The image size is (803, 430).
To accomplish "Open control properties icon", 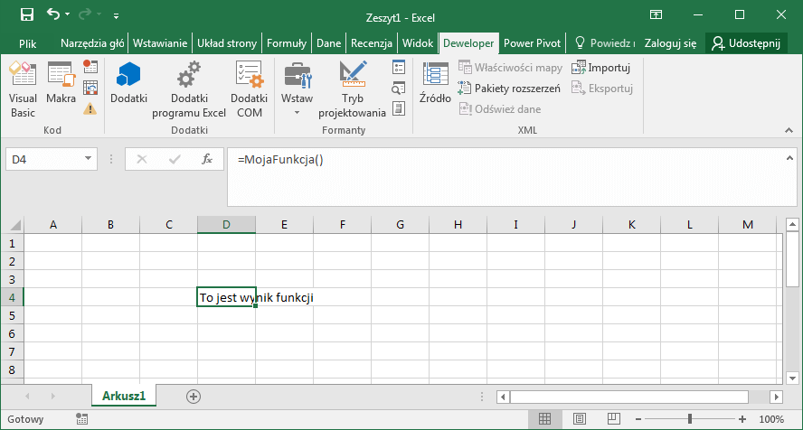I will click(x=399, y=67).
